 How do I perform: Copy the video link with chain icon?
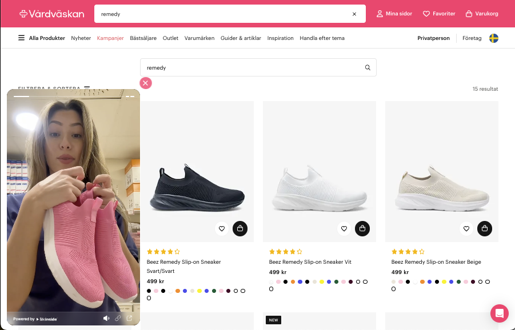coord(118,318)
